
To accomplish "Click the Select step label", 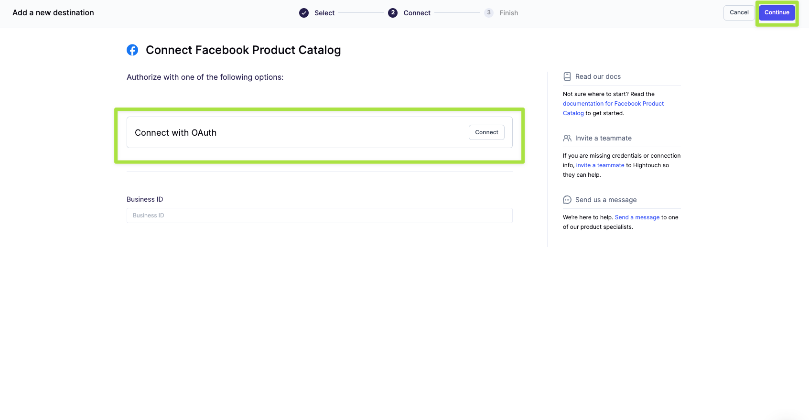I will [324, 13].
